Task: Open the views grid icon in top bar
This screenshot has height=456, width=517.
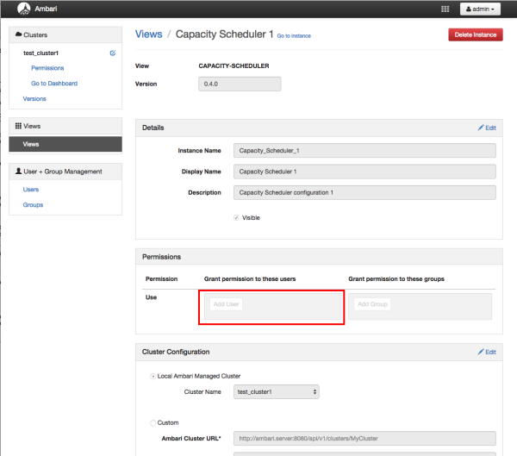Action: pyautogui.click(x=445, y=9)
